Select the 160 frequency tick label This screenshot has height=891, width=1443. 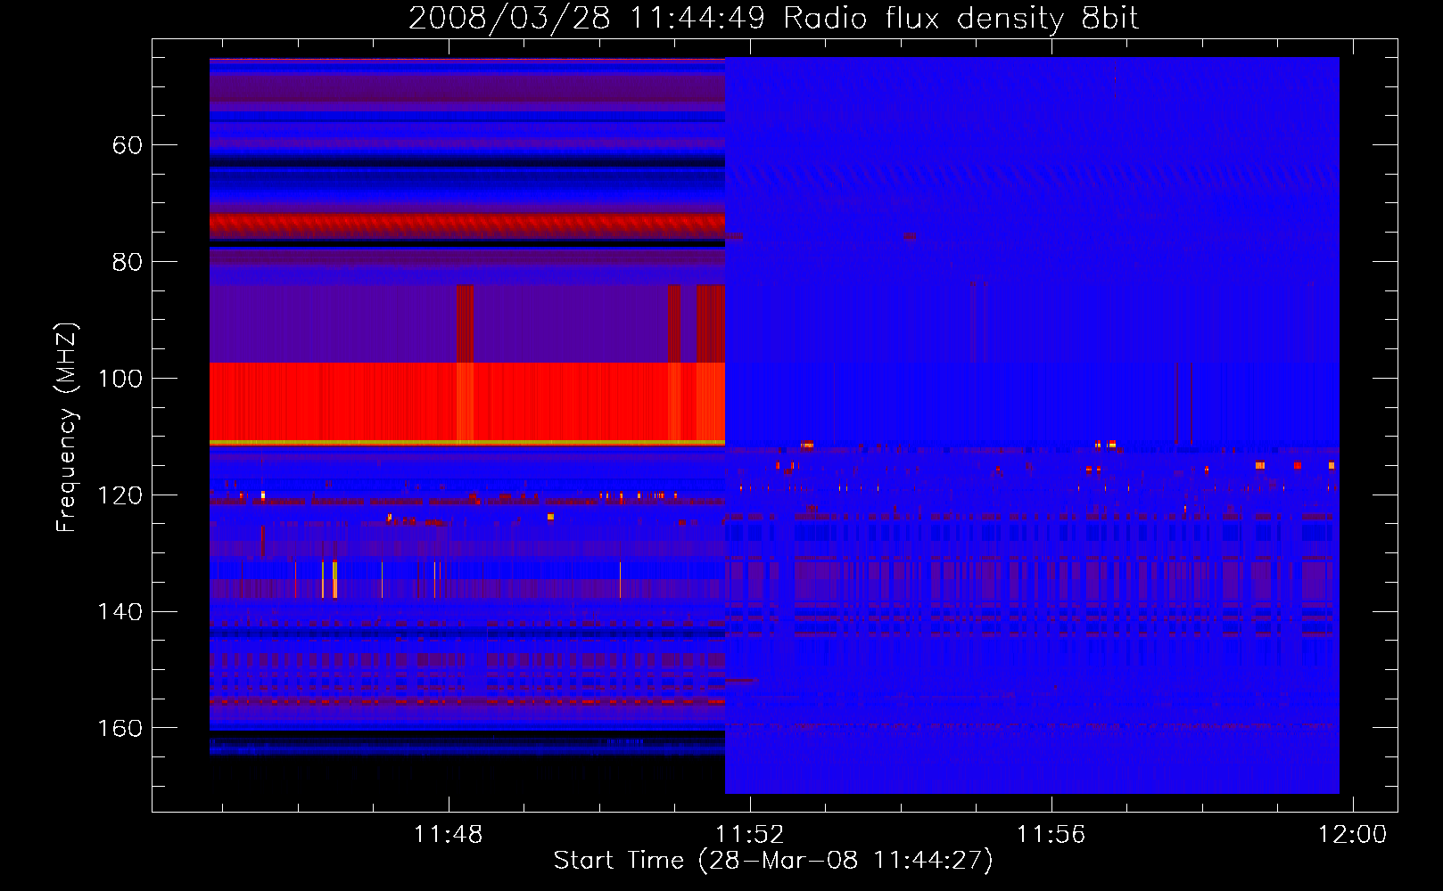[x=120, y=729]
